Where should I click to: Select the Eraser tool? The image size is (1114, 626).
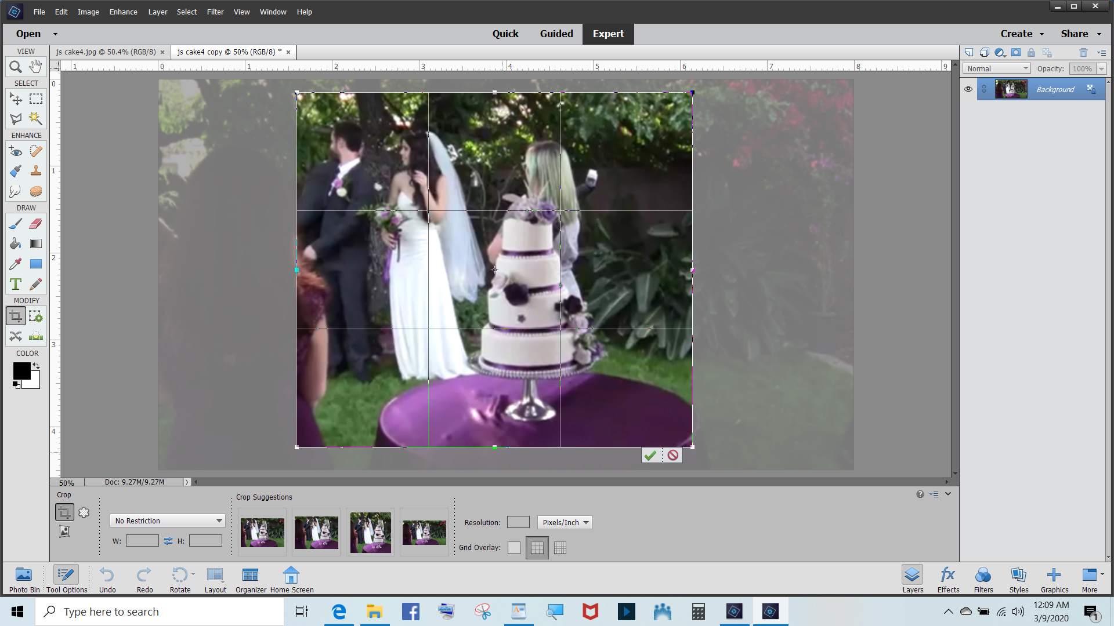36,224
